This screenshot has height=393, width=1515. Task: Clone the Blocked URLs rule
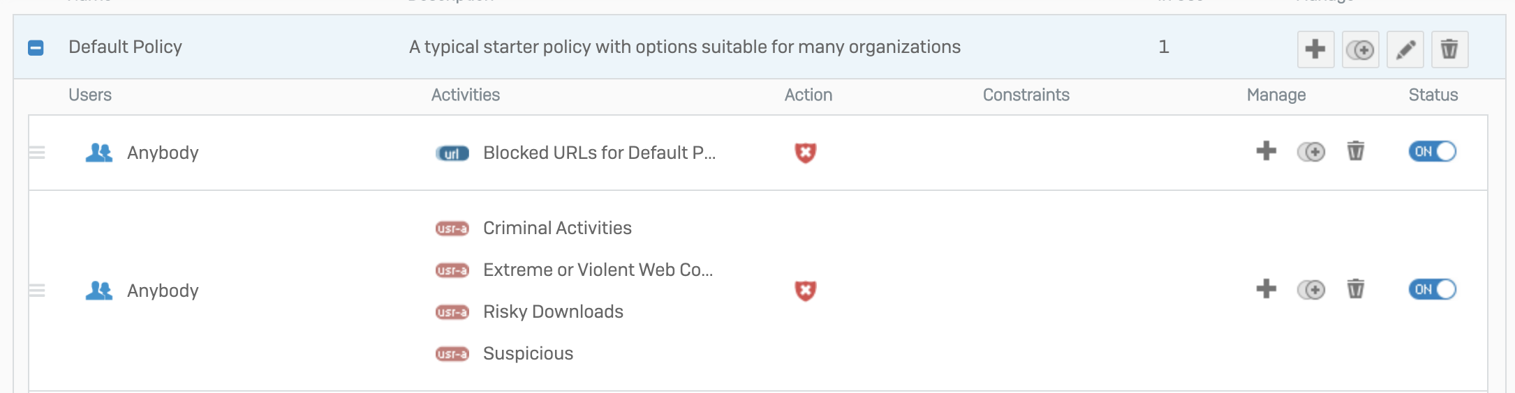click(x=1311, y=151)
